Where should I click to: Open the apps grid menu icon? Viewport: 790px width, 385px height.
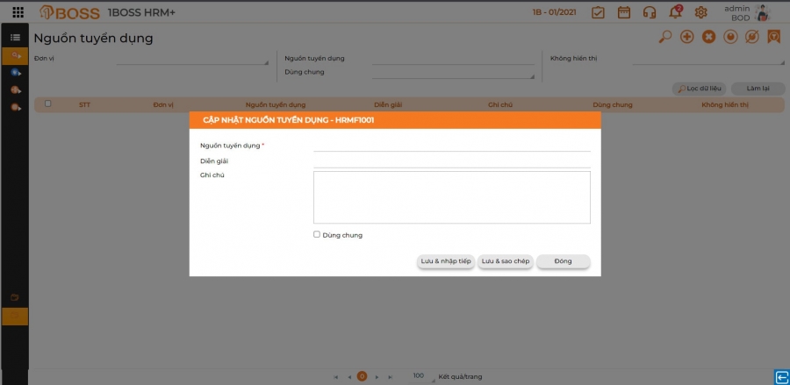(x=18, y=12)
